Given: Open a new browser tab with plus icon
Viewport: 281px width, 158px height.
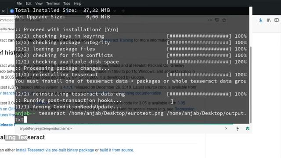Looking at the screenshot, I should point(123,11).
